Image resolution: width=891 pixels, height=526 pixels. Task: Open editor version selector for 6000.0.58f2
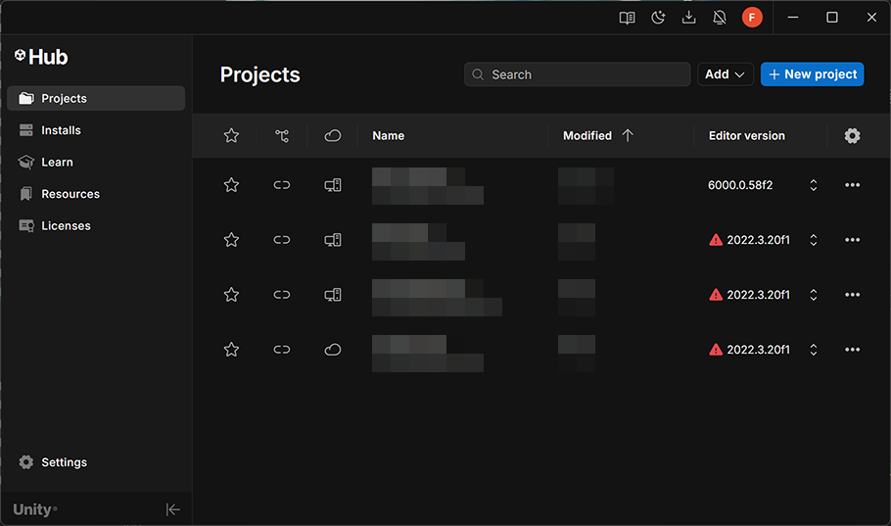[x=813, y=185]
